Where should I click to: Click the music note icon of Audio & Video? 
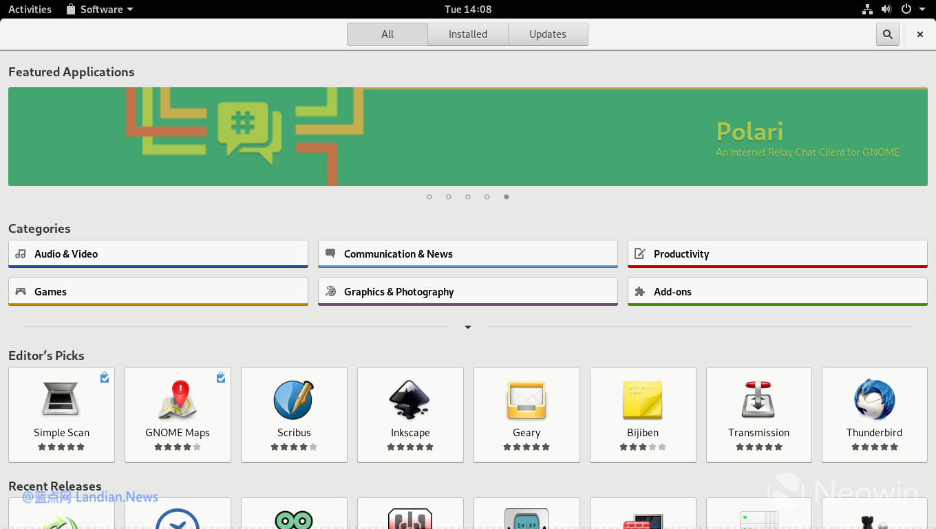(21, 254)
